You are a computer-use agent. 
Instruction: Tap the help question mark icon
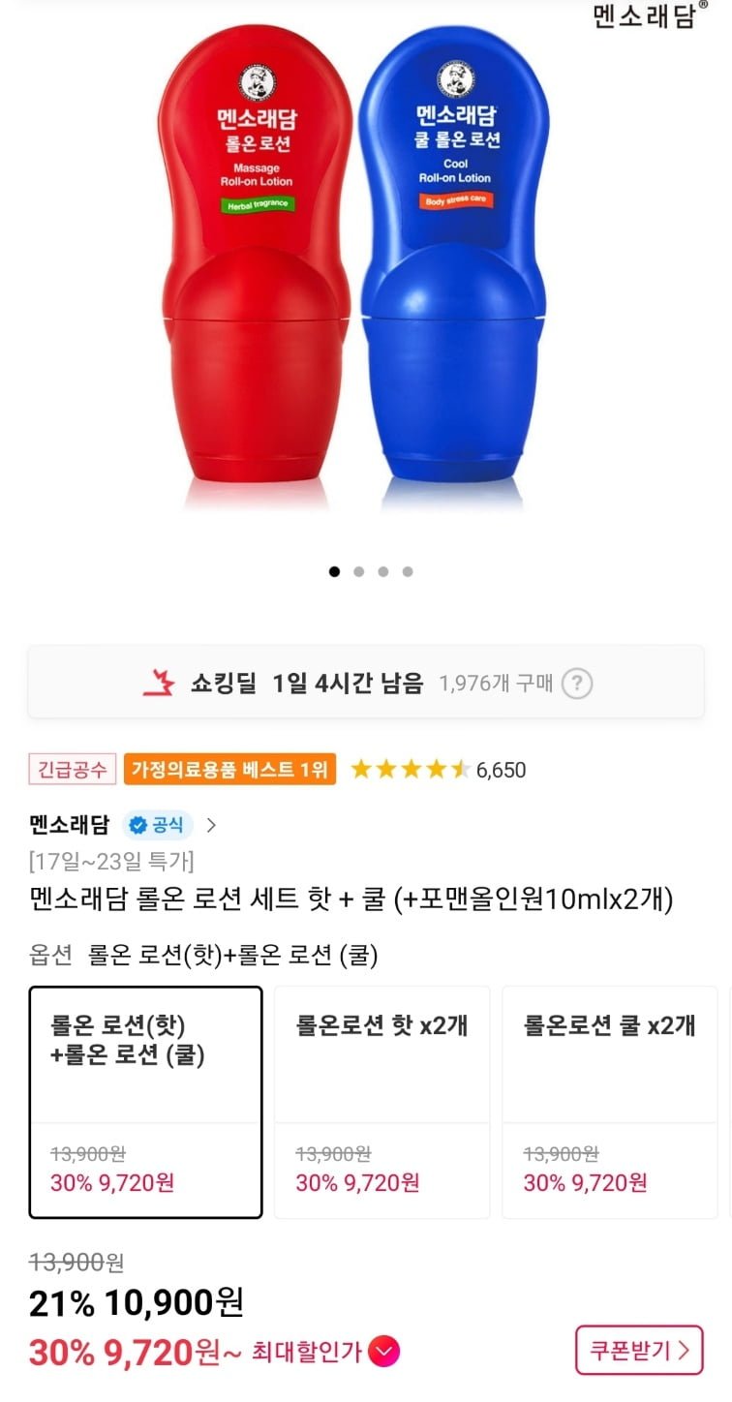click(x=577, y=684)
